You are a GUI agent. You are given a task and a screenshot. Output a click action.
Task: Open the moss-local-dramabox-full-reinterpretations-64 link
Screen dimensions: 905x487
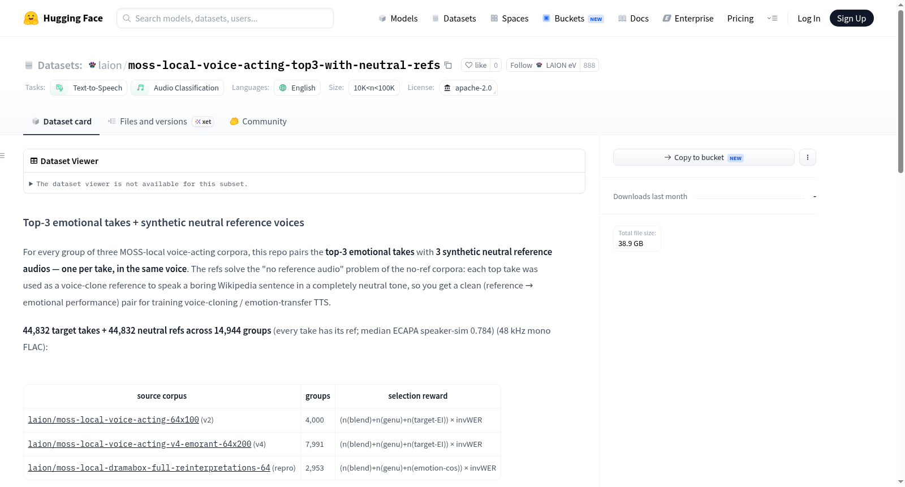coord(149,468)
